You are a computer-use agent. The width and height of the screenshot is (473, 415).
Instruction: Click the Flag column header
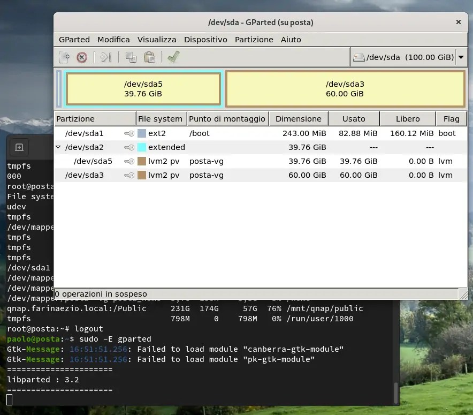451,119
